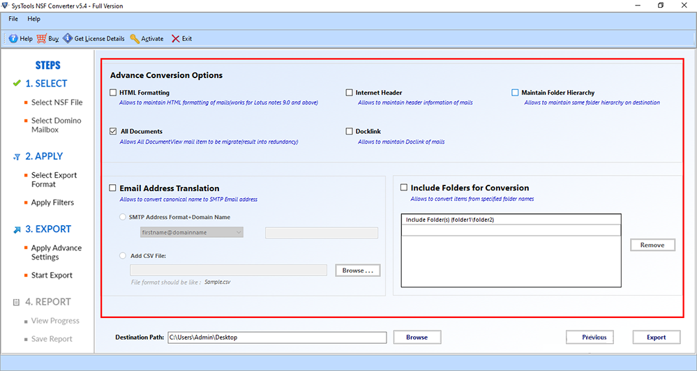697x371 pixels.
Task: Click "Allows to convert canonical name to SMTP" description
Action: 188,199
